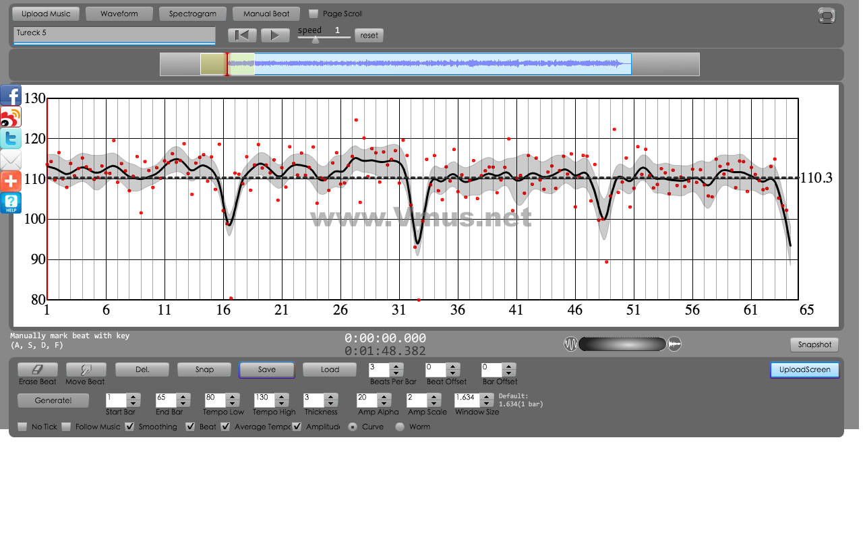Load saved beat data
Image resolution: width=863 pixels, height=539 pixels.
click(x=330, y=369)
